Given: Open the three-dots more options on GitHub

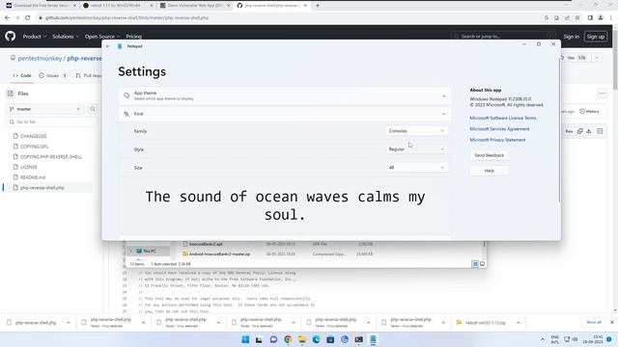Looking at the screenshot, I should (602, 93).
